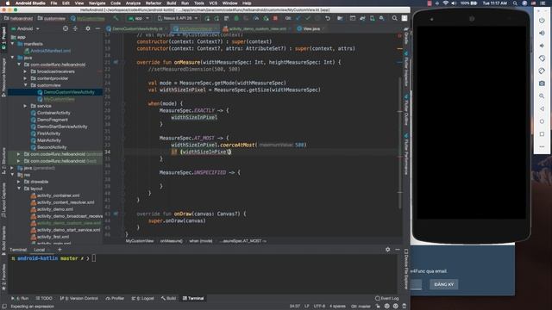552x310 pixels.
Task: Open the Project tool window side tab
Action: (3, 38)
